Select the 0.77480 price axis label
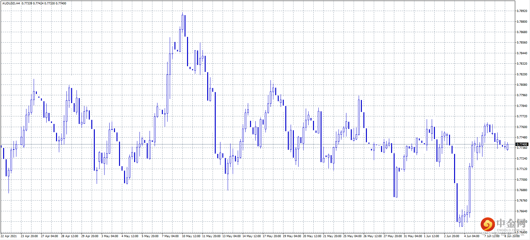Viewport: 530px width, 240px height. [522, 138]
